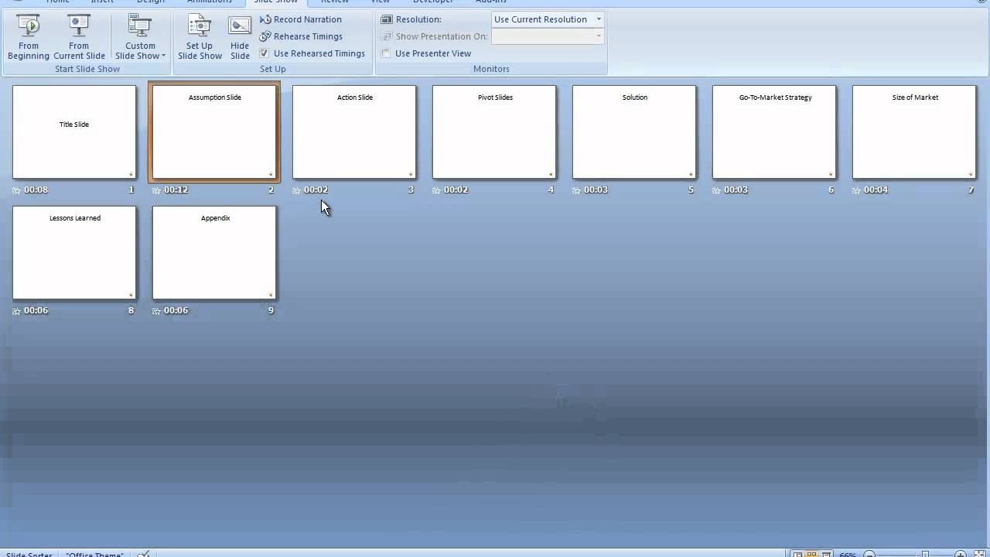Select the Pivot Slides thumbnail
This screenshot has height=557, width=990.
click(494, 132)
